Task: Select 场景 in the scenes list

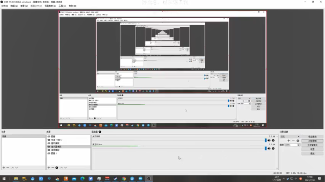Action: [24, 136]
